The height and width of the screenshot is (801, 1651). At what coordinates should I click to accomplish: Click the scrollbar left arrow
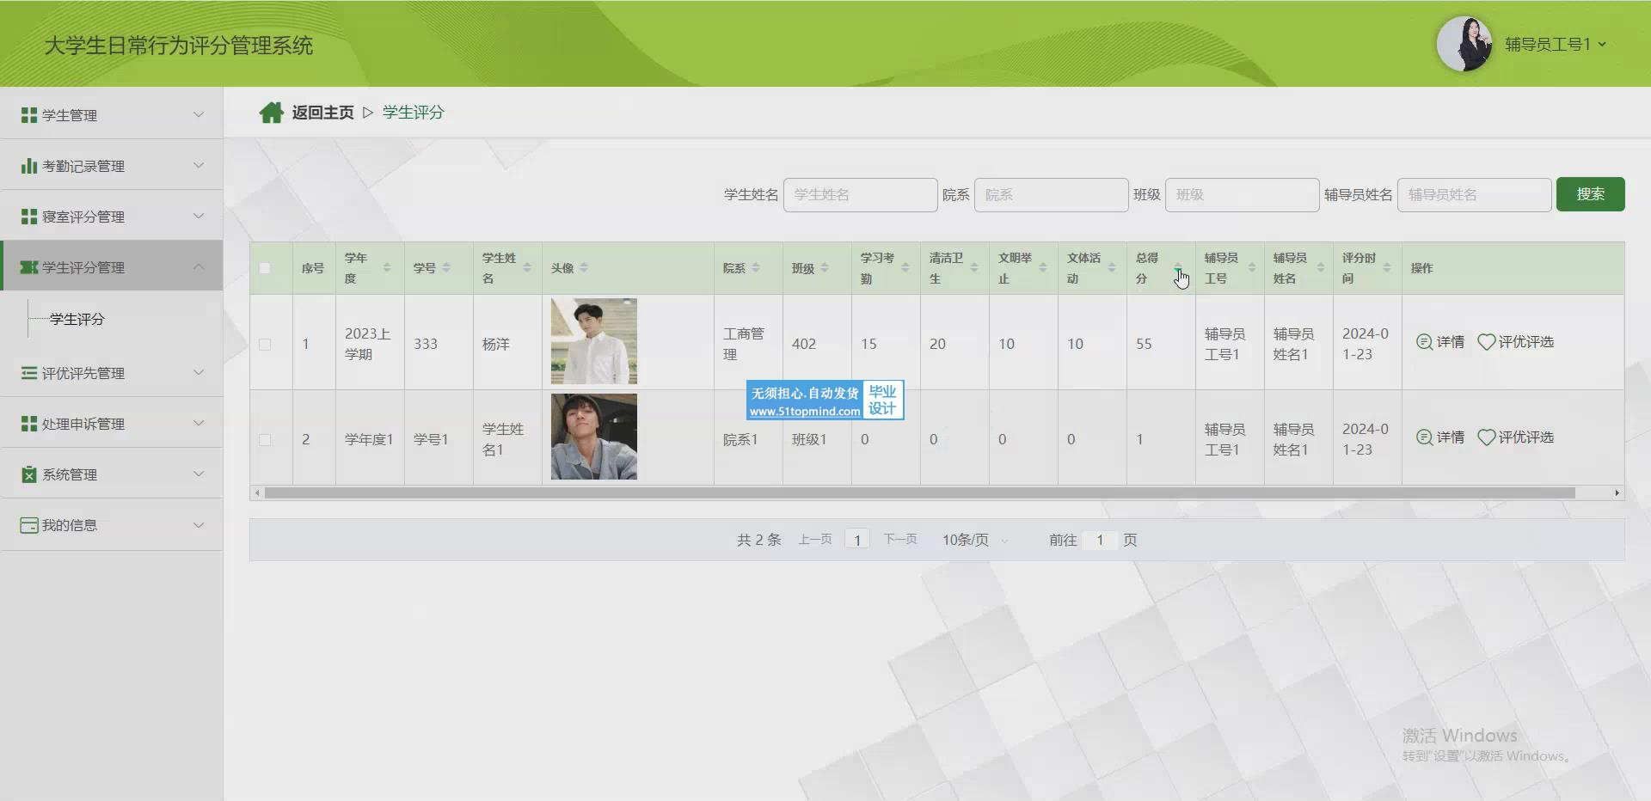pos(256,493)
